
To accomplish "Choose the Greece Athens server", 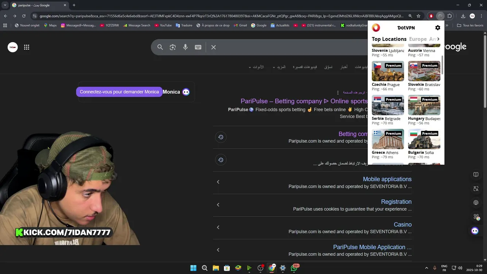I will pyautogui.click(x=388, y=144).
